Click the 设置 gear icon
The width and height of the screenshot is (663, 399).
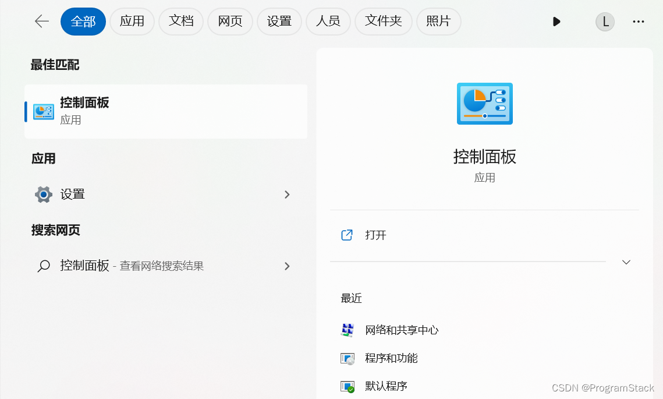[44, 195]
